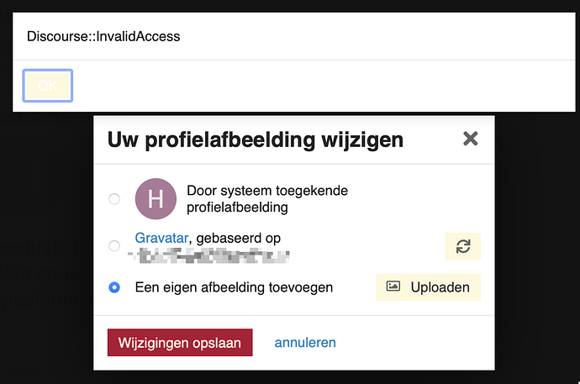The width and height of the screenshot is (580, 384).
Task: Click the blurred Gravatar email address
Action: tap(208, 256)
